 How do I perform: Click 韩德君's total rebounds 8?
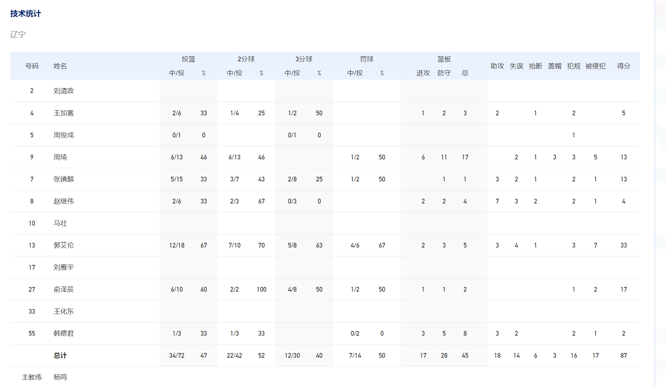(x=465, y=333)
